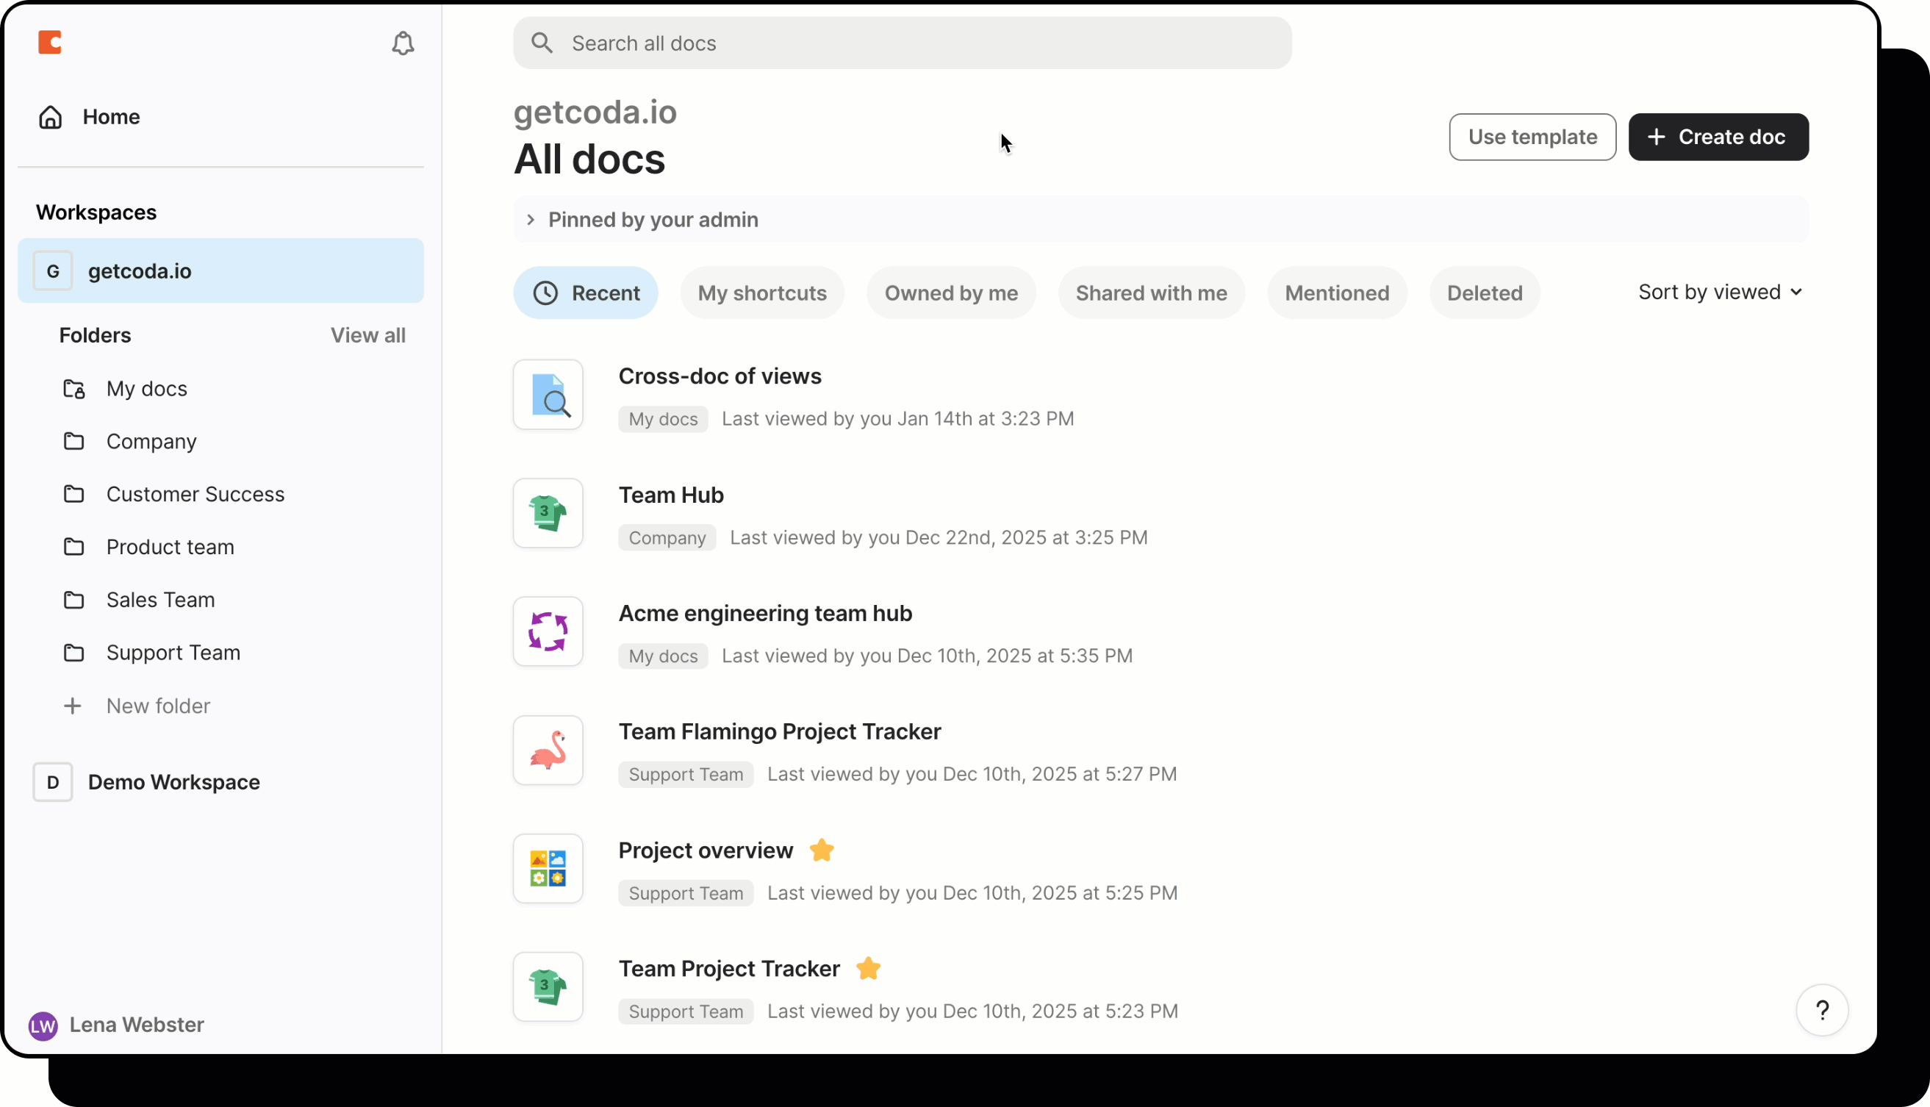
Task: Click the Use template button
Action: click(x=1532, y=137)
